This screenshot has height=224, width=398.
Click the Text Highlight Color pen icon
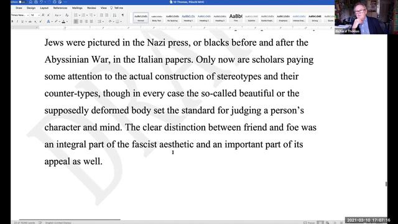pyautogui.click(x=56, y=22)
